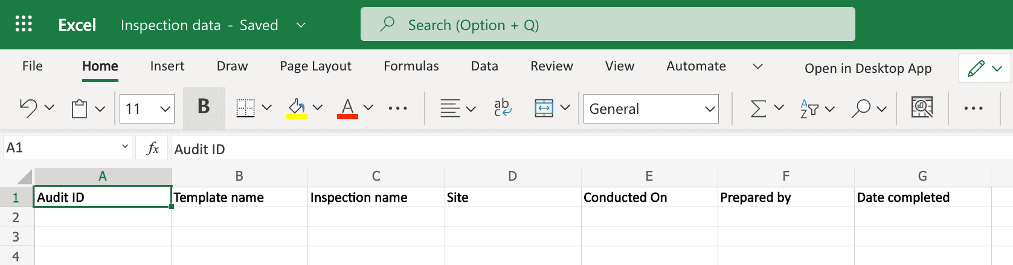Click the Paste clipboard icon
Image resolution: width=1013 pixels, height=265 pixels.
(79, 109)
